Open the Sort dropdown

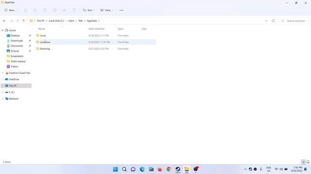coord(88,10)
